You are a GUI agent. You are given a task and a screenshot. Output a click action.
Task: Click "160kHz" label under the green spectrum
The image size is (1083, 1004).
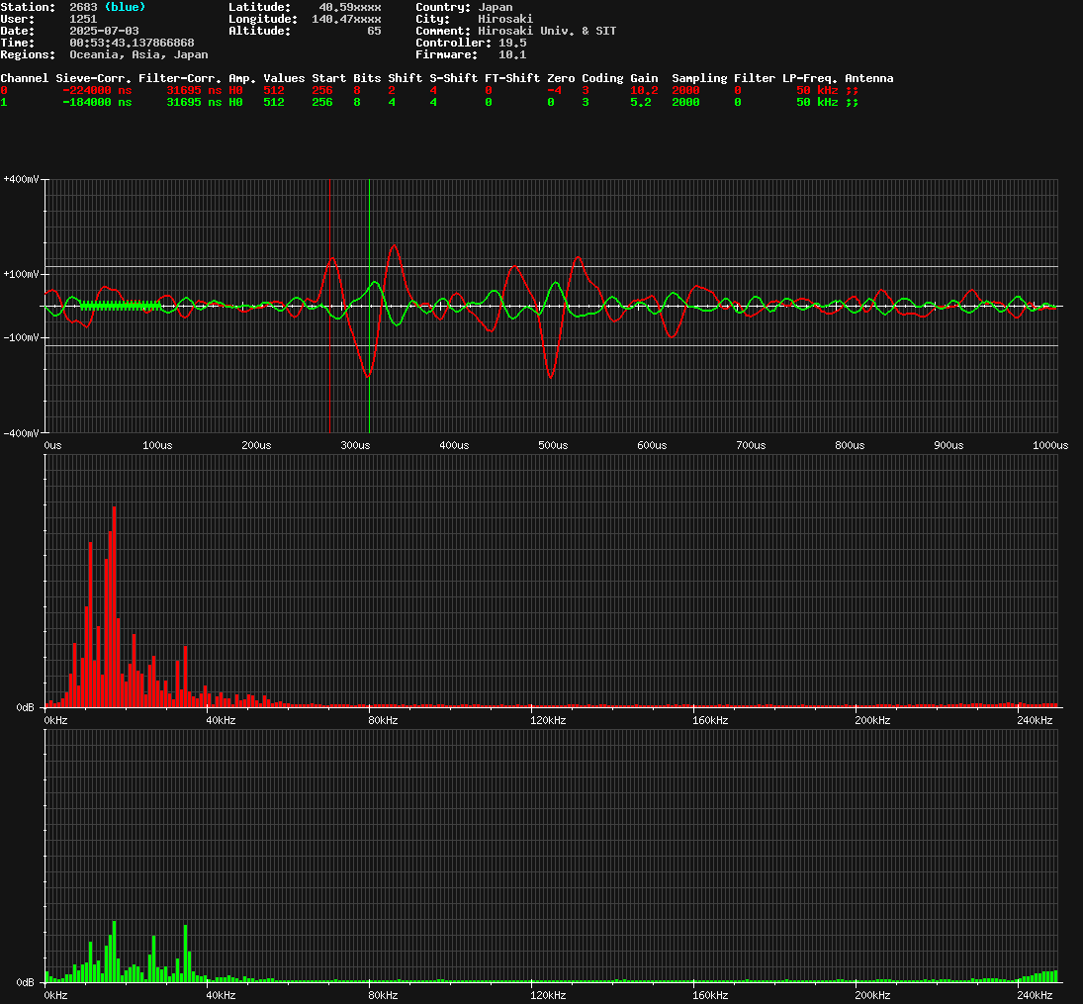point(710,996)
